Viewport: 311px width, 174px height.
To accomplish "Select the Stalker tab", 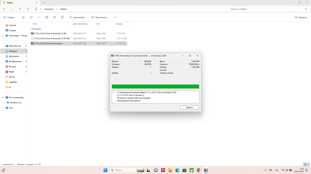I will (19, 2).
